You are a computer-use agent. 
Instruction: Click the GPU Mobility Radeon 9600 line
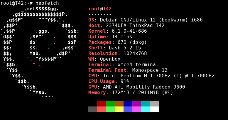pos(137,87)
